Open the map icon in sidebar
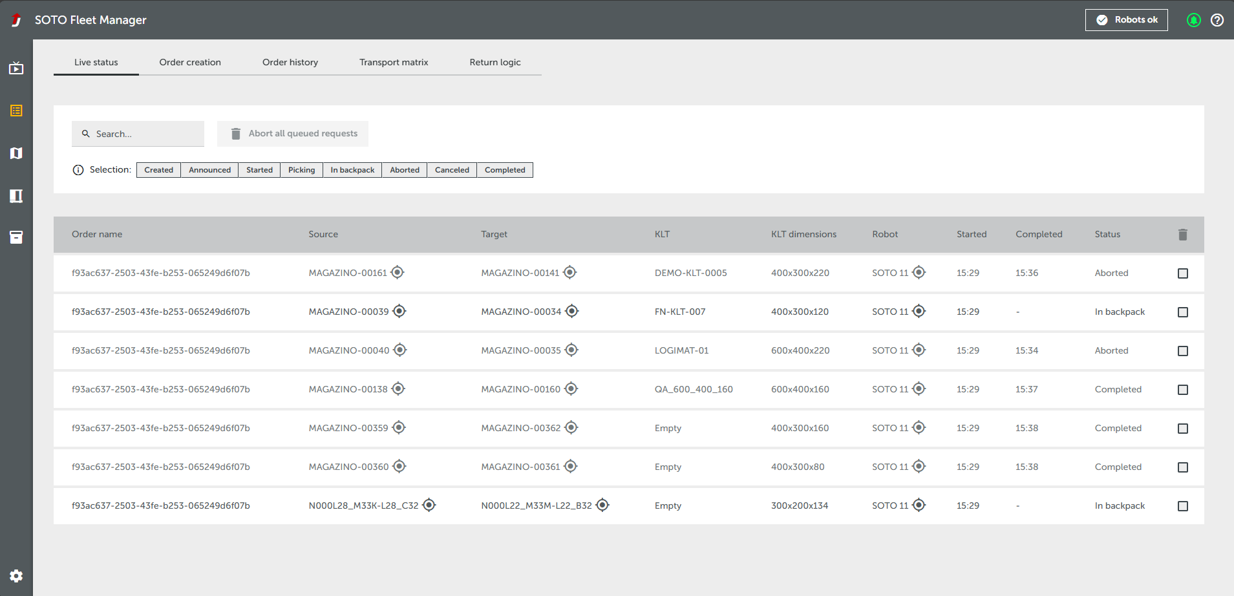Screen dimensions: 1234x596 point(16,153)
